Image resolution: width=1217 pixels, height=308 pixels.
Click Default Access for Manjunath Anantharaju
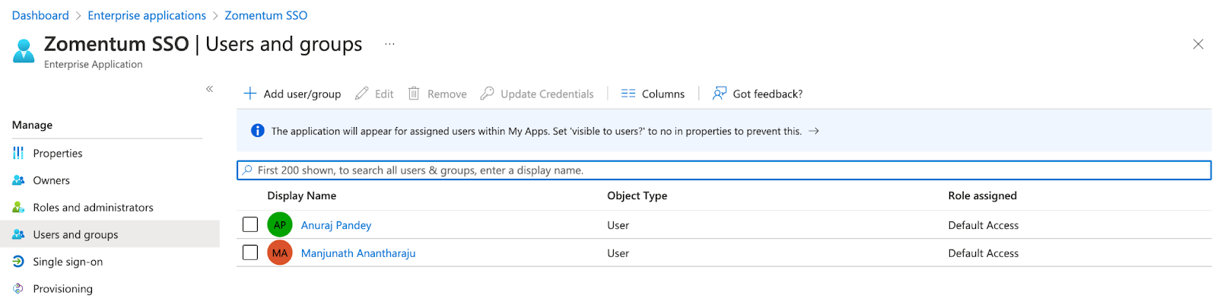coord(983,253)
